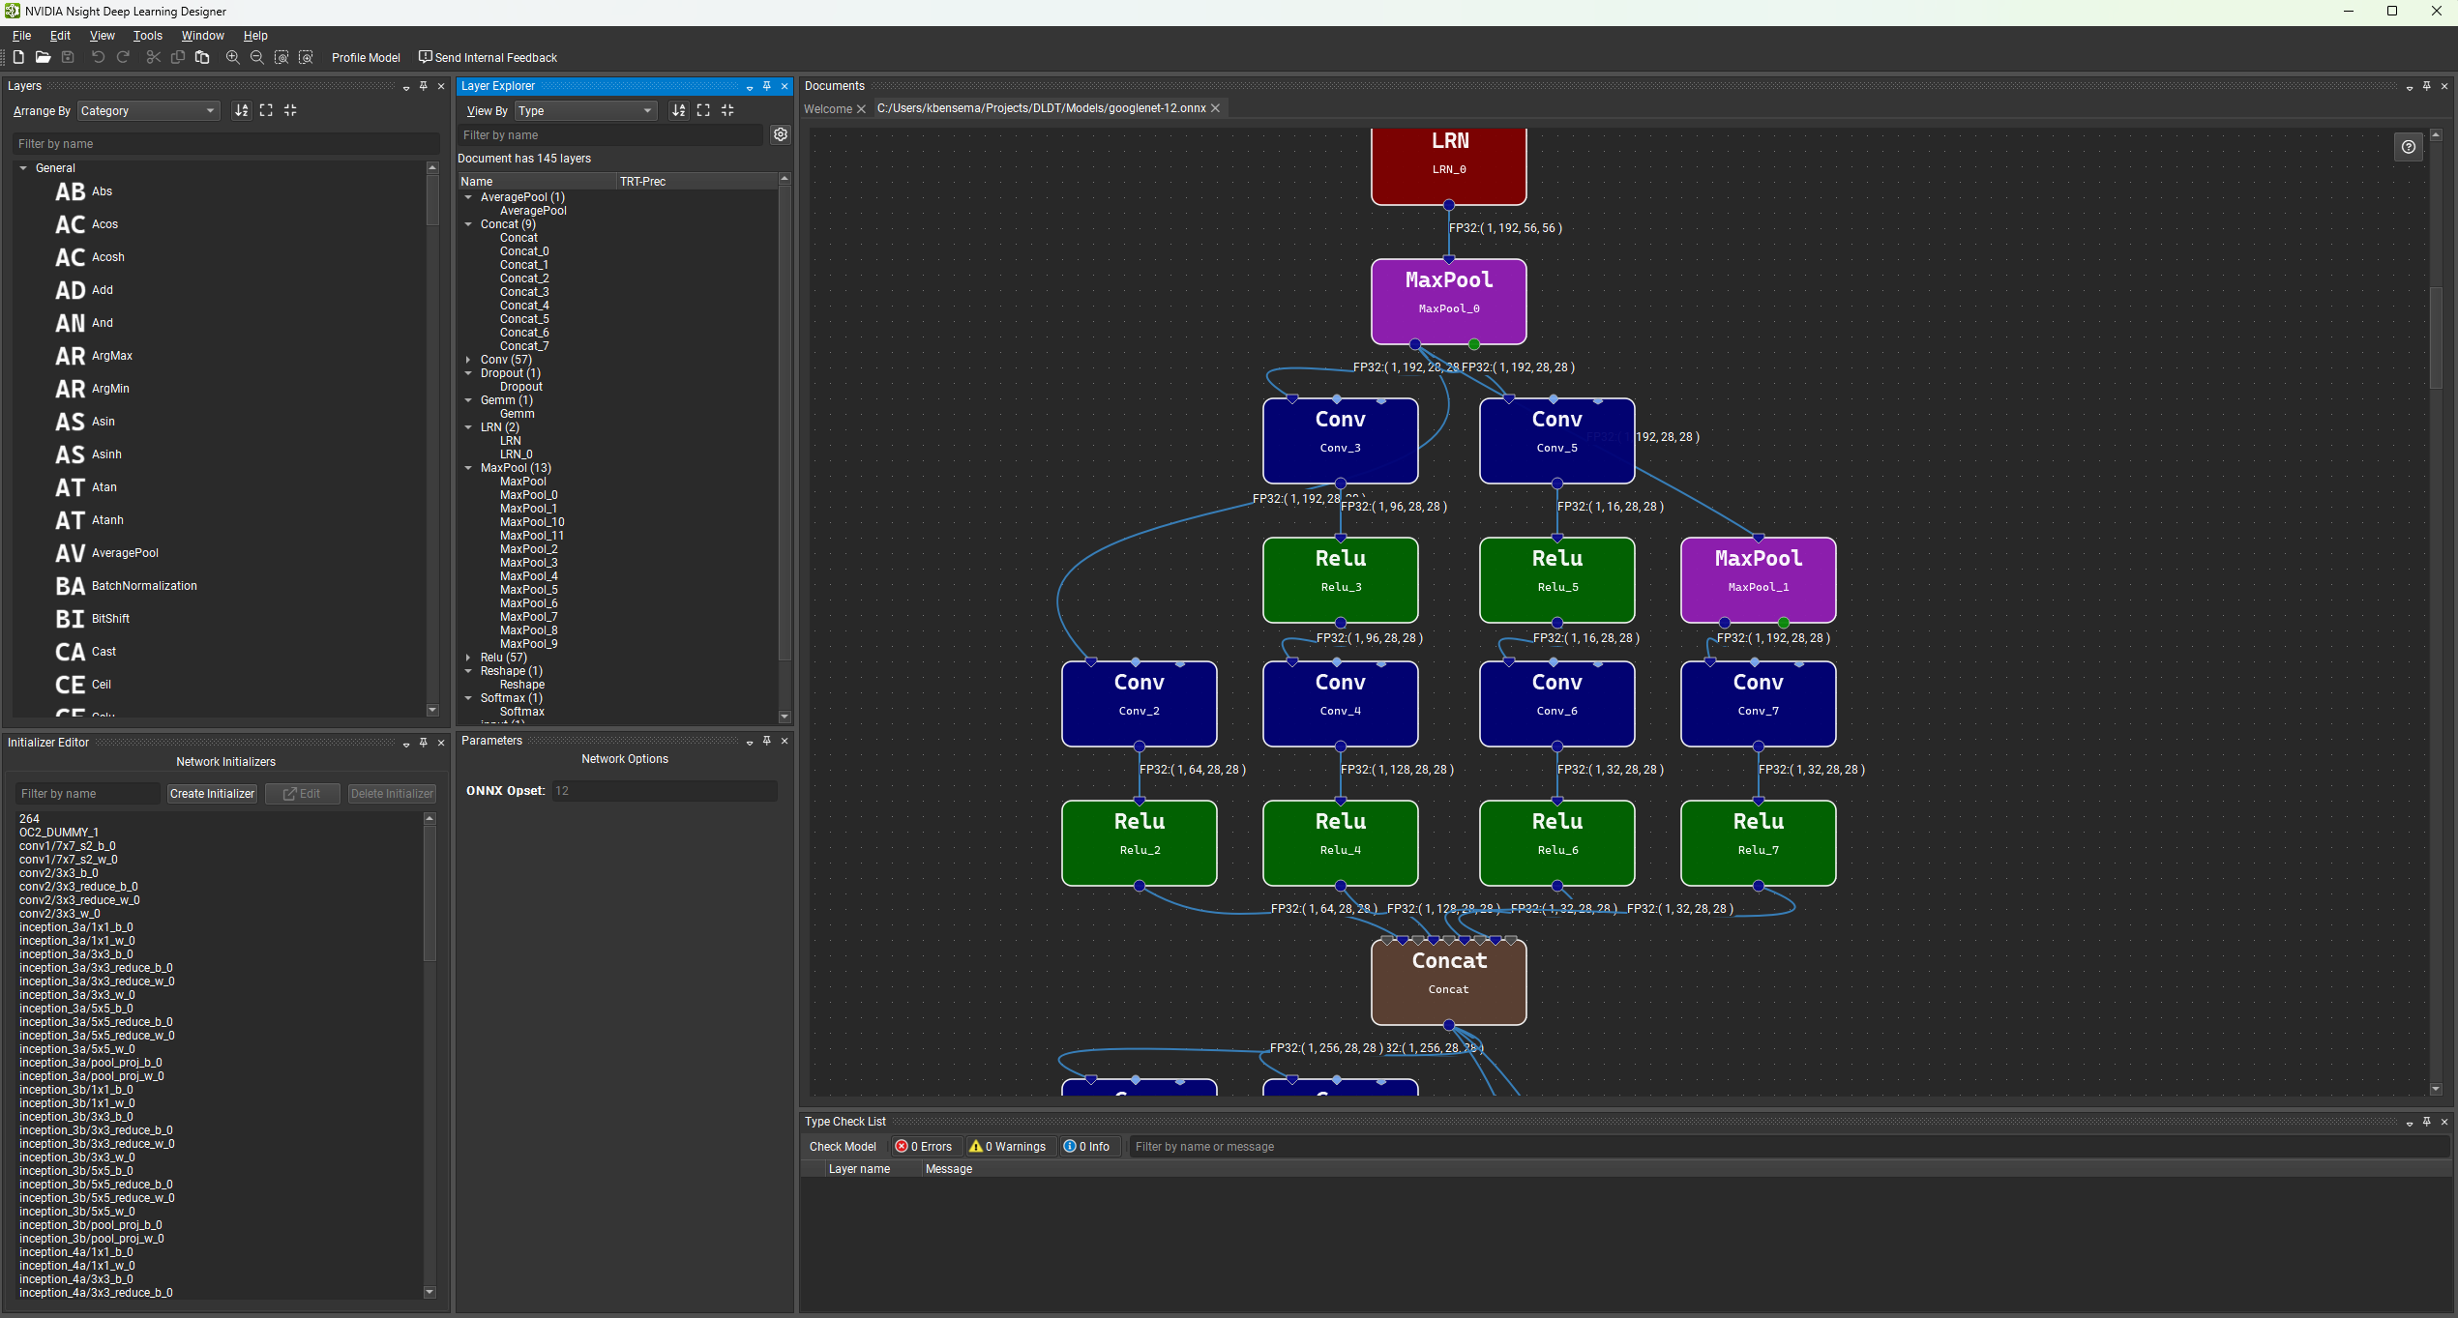The image size is (2458, 1318).
Task: Click Send Internal Feedback
Action: (488, 58)
